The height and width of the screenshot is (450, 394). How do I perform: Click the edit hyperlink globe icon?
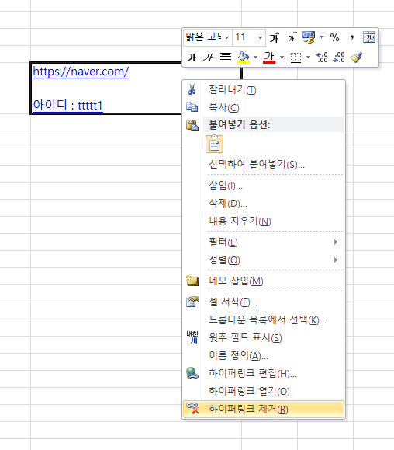192,373
